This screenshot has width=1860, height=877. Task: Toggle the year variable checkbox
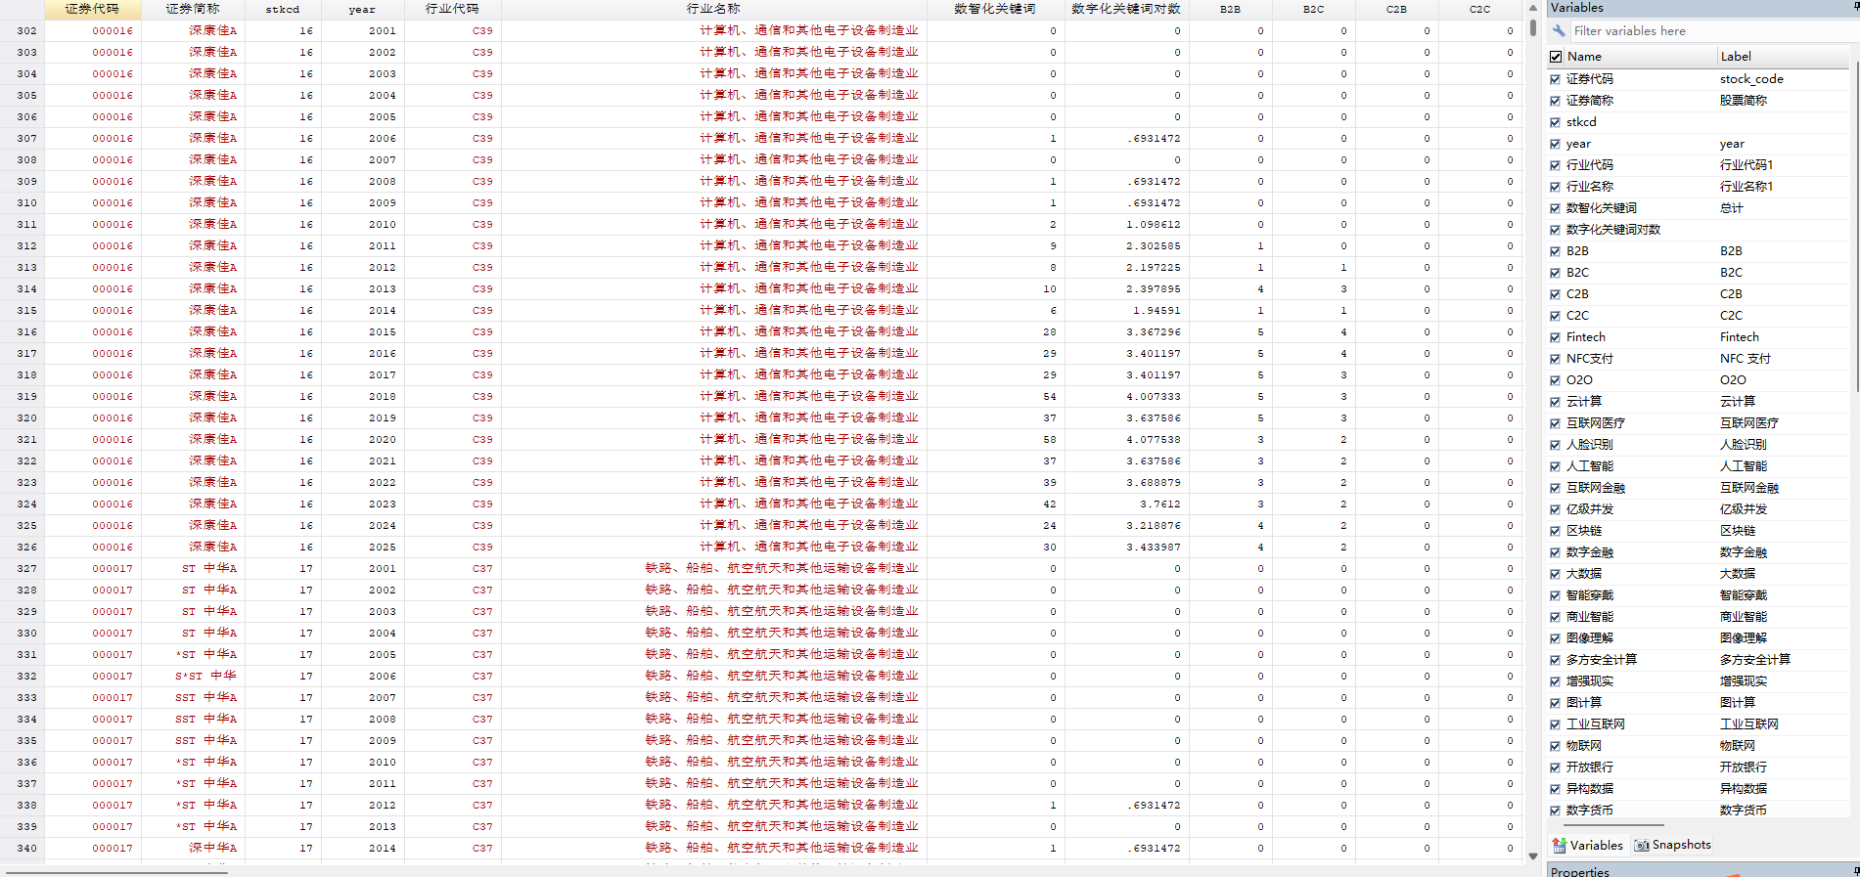click(1556, 144)
